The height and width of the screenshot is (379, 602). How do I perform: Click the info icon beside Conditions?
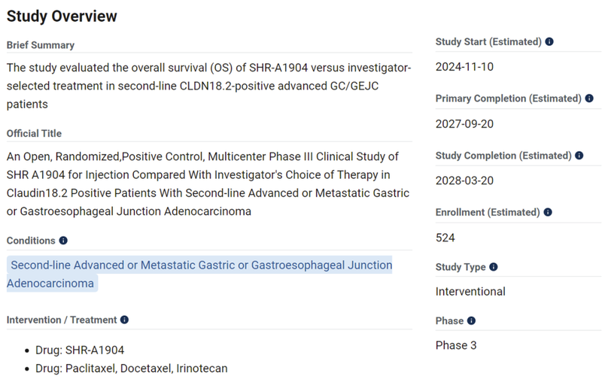pos(63,241)
